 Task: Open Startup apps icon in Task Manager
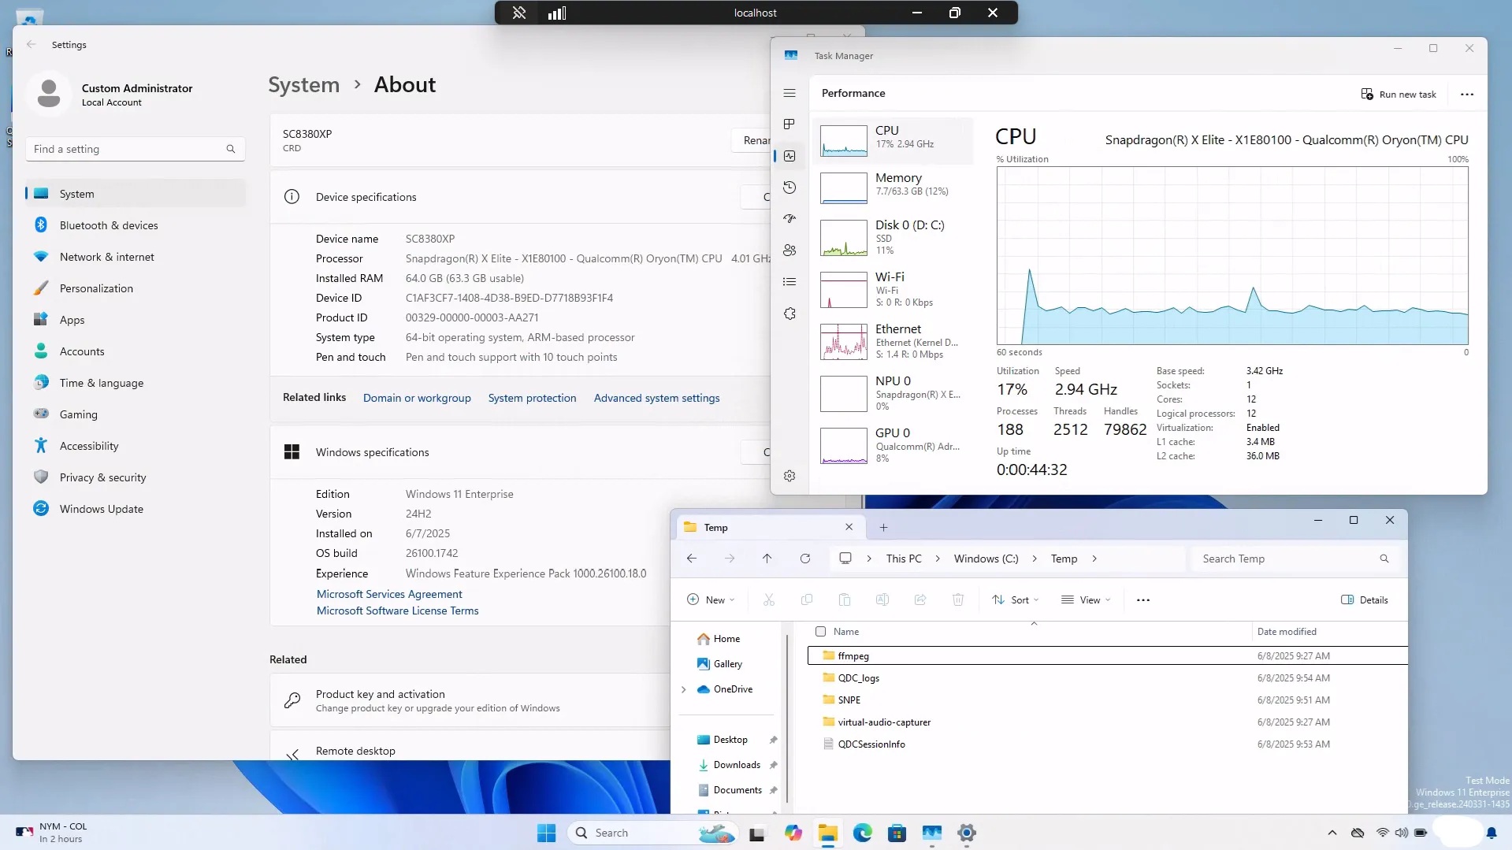[789, 219]
